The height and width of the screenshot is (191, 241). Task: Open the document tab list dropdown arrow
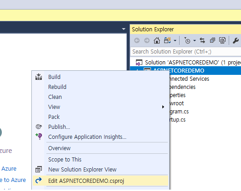point(124,29)
